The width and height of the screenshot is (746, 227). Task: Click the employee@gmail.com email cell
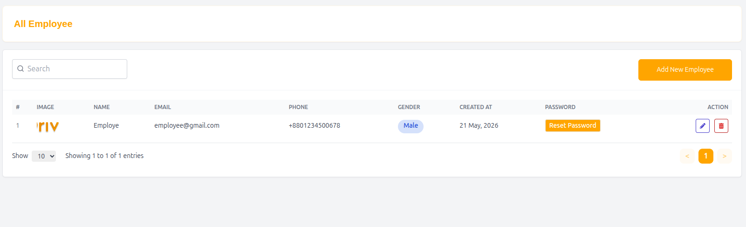click(x=187, y=126)
